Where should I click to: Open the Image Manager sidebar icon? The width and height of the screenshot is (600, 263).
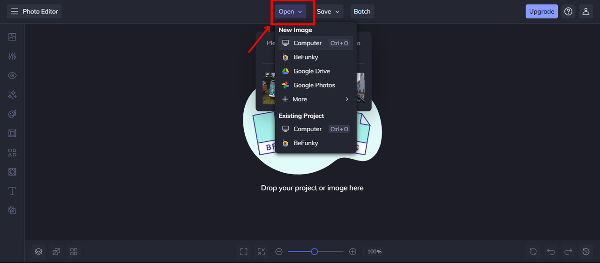12,37
